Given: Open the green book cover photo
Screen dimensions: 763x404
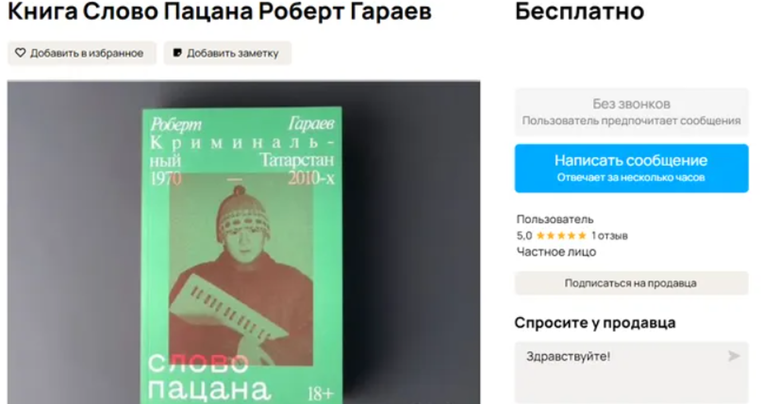Looking at the screenshot, I should click(x=243, y=243).
